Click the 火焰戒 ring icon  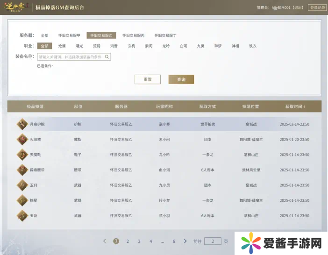pyautogui.click(x=22, y=140)
